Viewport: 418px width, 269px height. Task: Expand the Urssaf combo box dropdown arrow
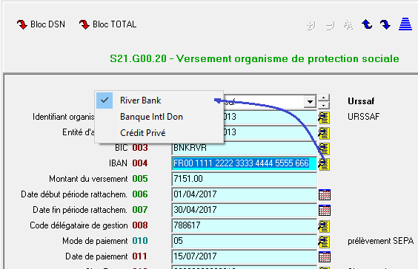coord(310,101)
